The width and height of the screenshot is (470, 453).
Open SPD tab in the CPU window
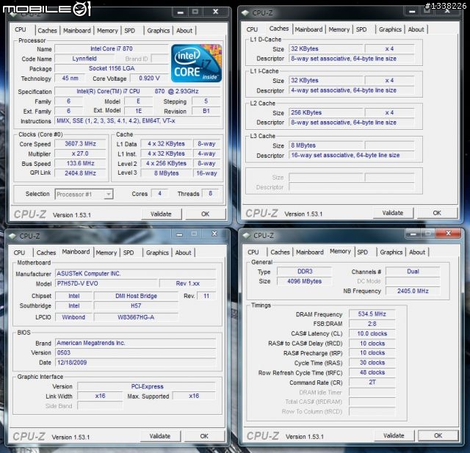click(129, 31)
